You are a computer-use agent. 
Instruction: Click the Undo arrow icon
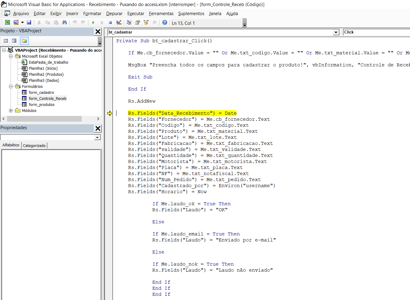tap(75, 23)
